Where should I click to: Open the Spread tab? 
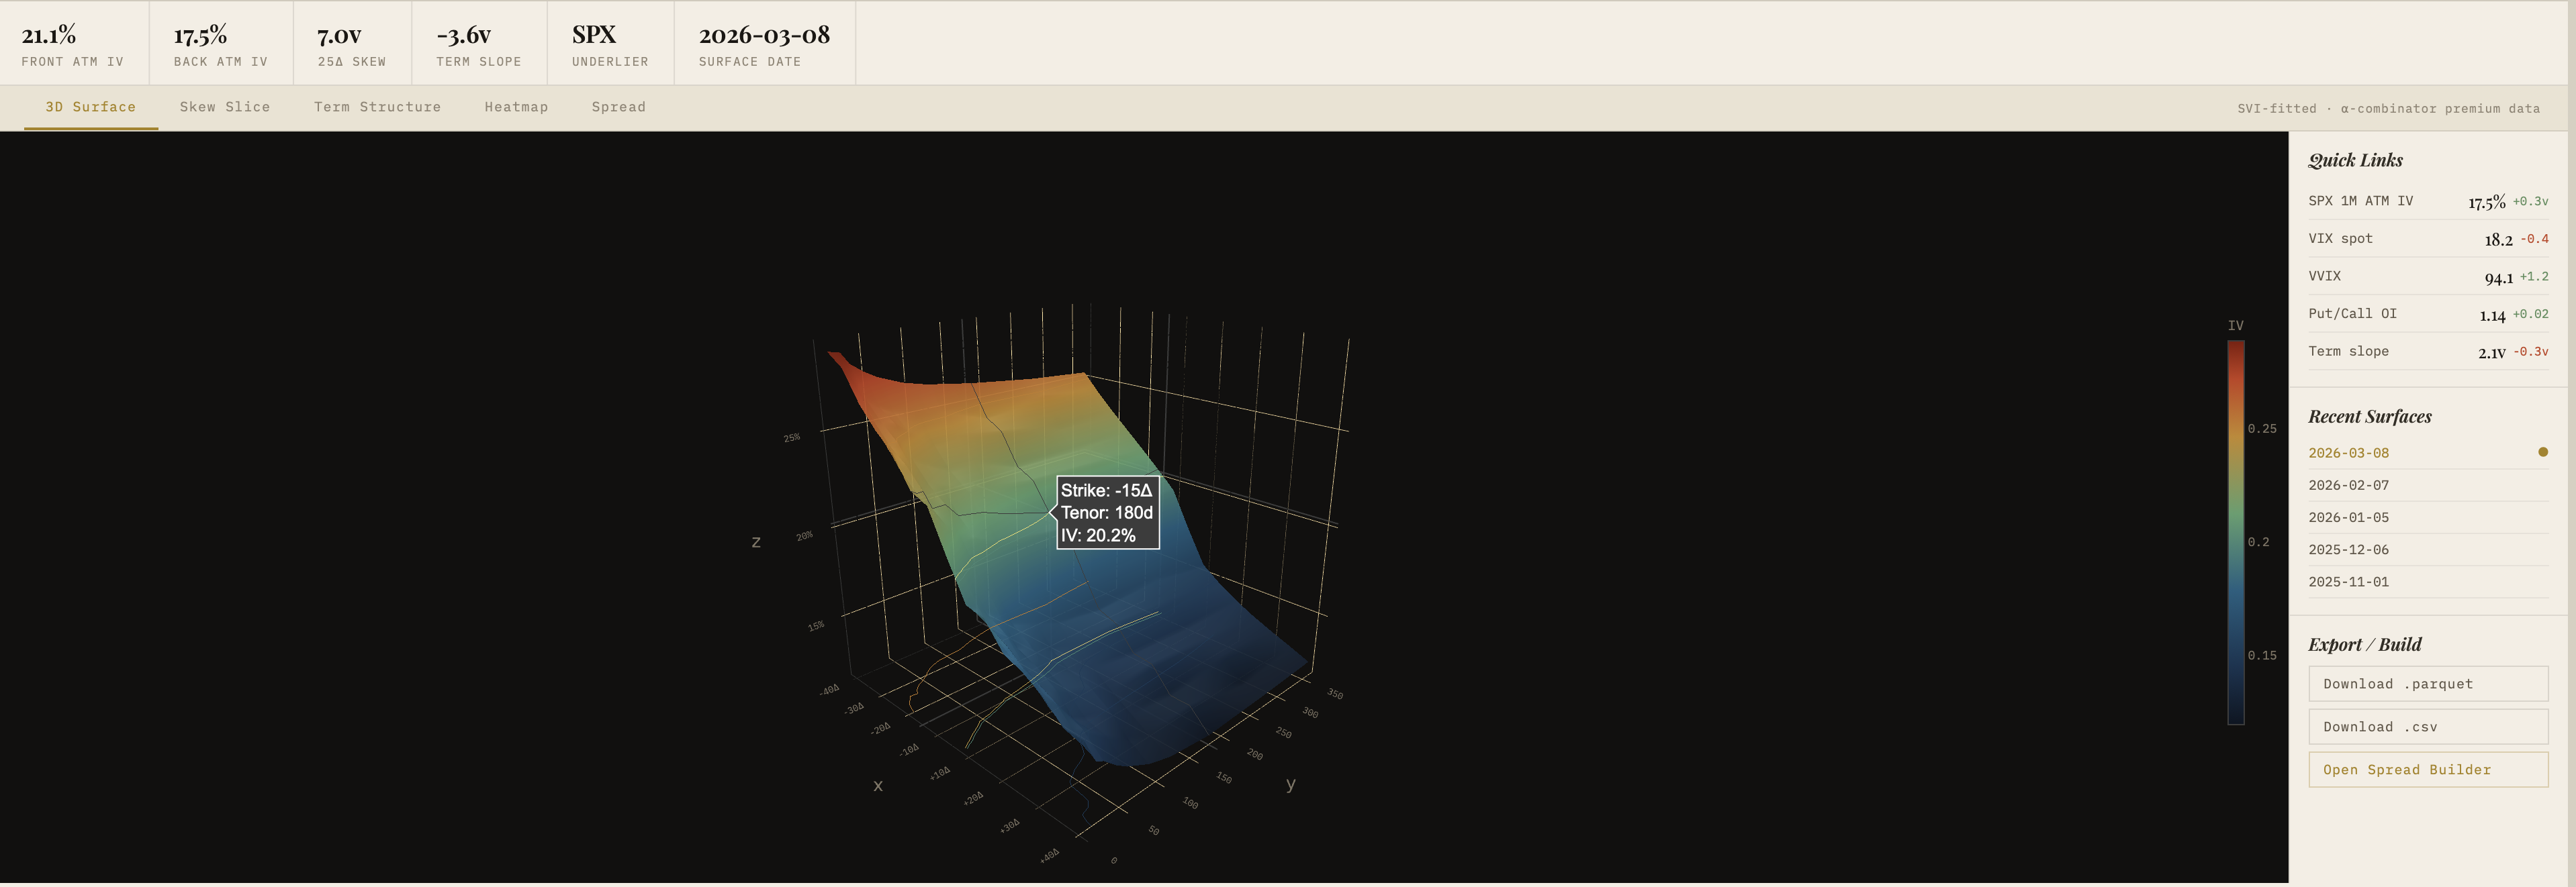pyautogui.click(x=618, y=107)
